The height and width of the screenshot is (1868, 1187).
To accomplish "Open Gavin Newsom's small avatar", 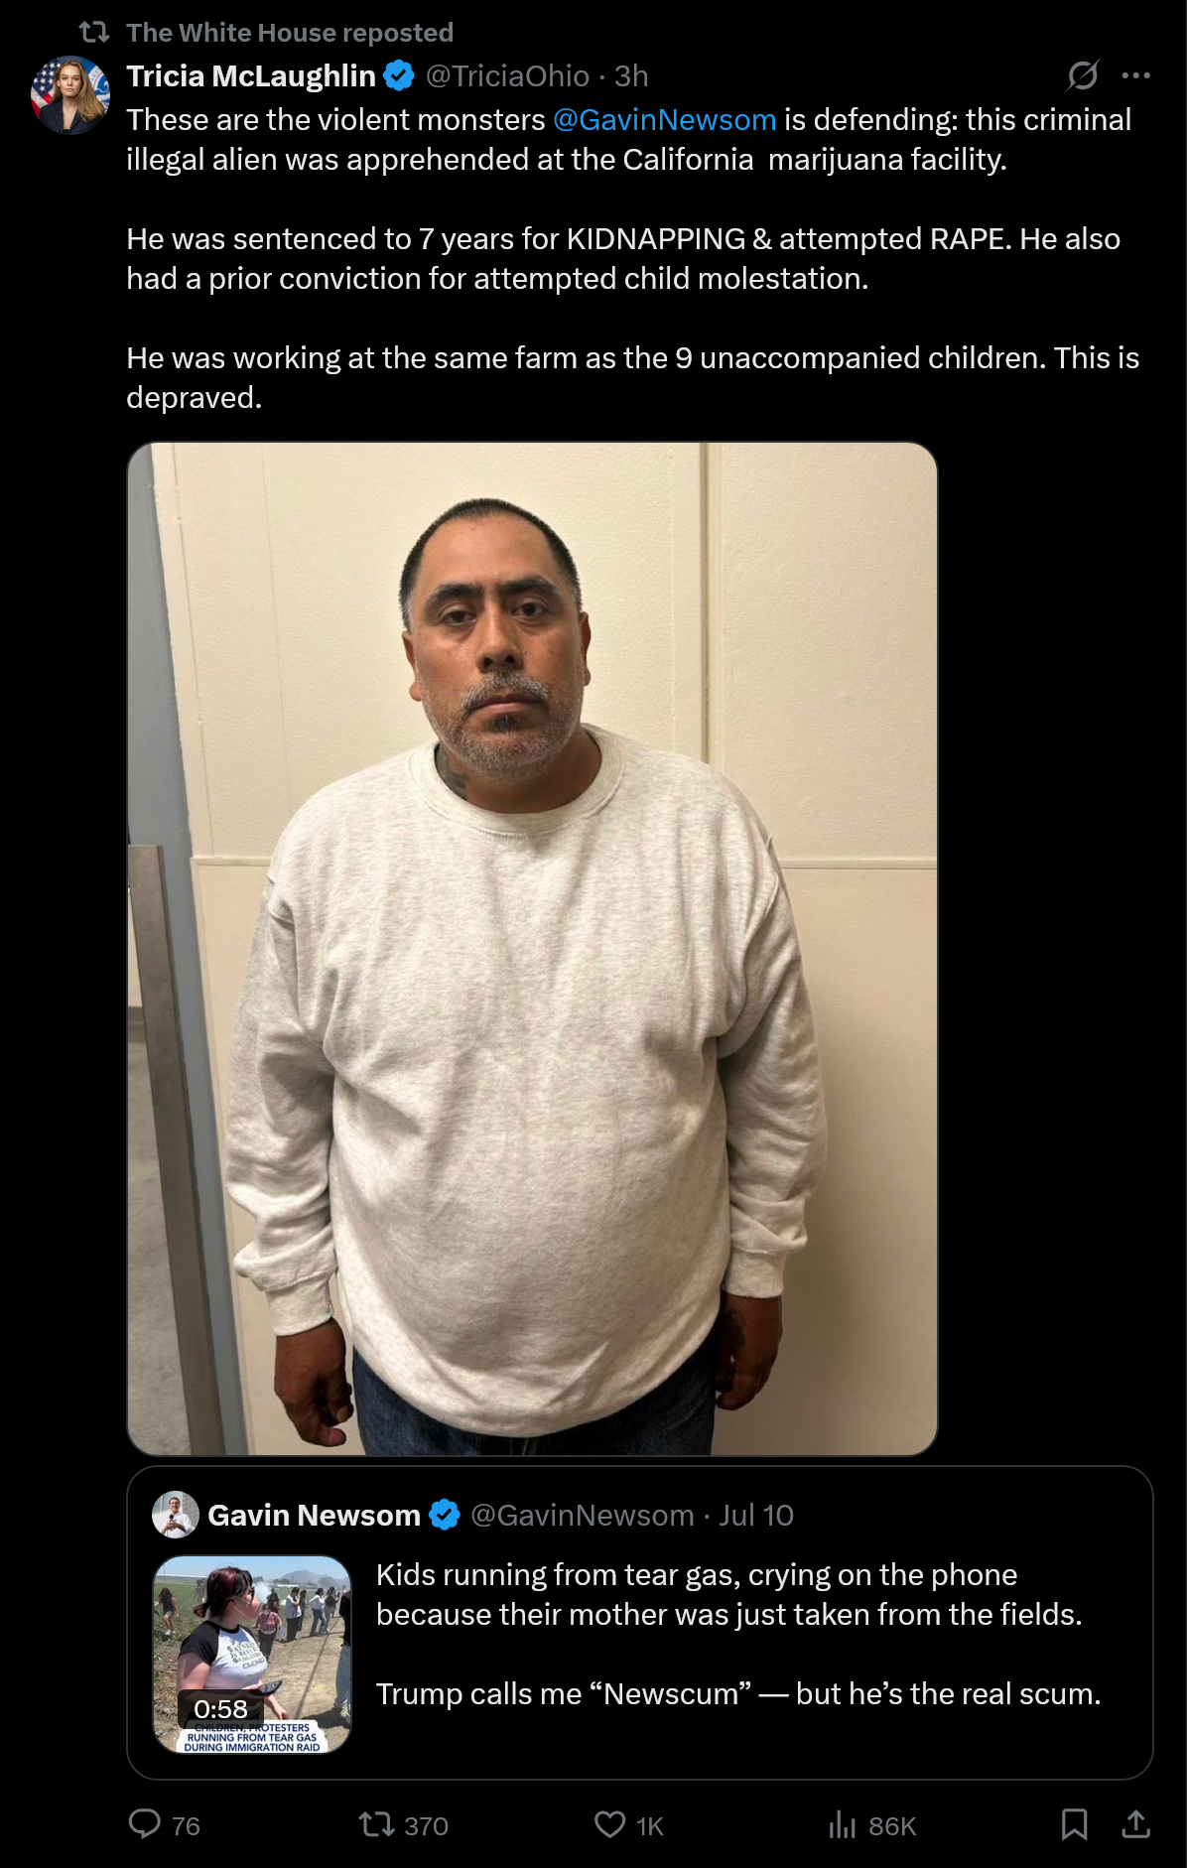I will [x=176, y=1515].
